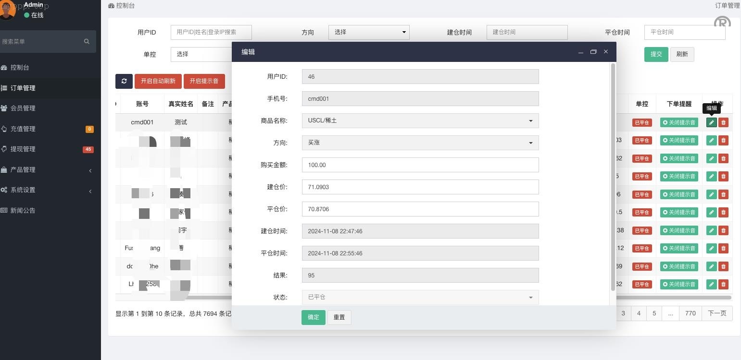Click the edit pencil icon for cmd001 row
The height and width of the screenshot is (360, 741).
click(711, 122)
